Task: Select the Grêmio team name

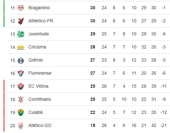Action: pyautogui.click(x=36, y=60)
